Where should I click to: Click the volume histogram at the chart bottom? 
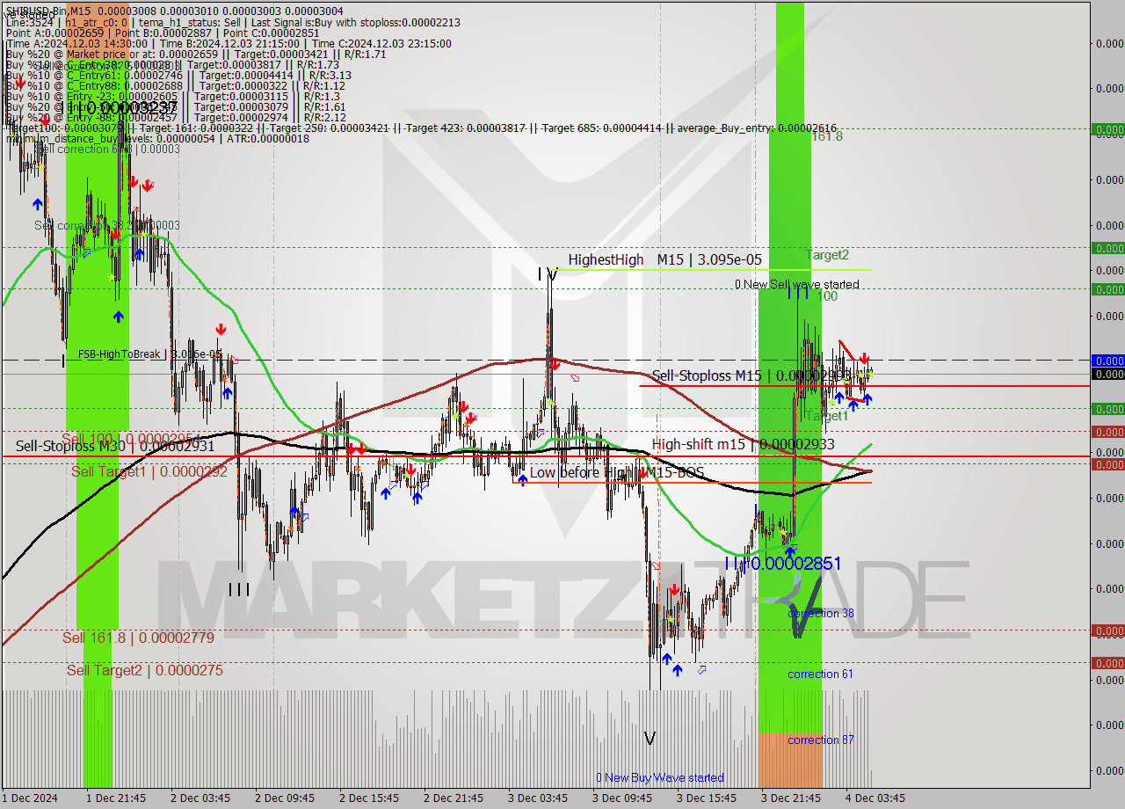pos(436,739)
